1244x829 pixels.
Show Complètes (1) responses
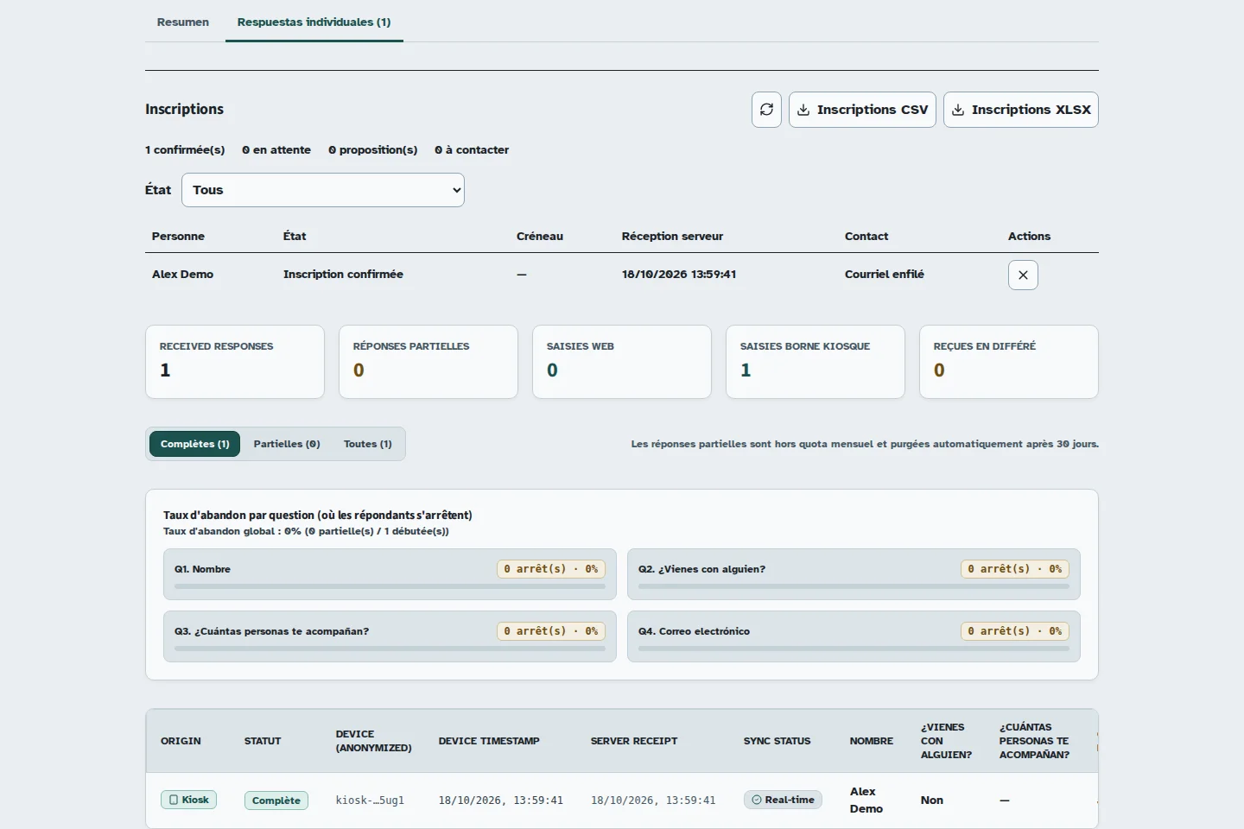pyautogui.click(x=195, y=444)
